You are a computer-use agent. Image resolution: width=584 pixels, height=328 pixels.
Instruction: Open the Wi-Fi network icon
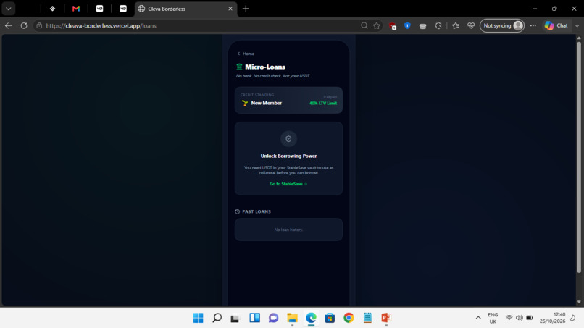pos(509,318)
